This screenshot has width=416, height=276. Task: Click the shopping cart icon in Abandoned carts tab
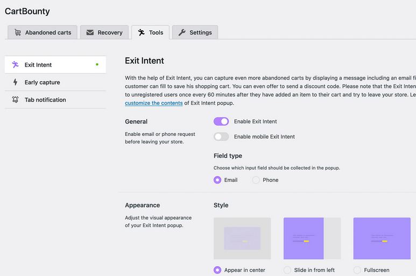coord(18,32)
